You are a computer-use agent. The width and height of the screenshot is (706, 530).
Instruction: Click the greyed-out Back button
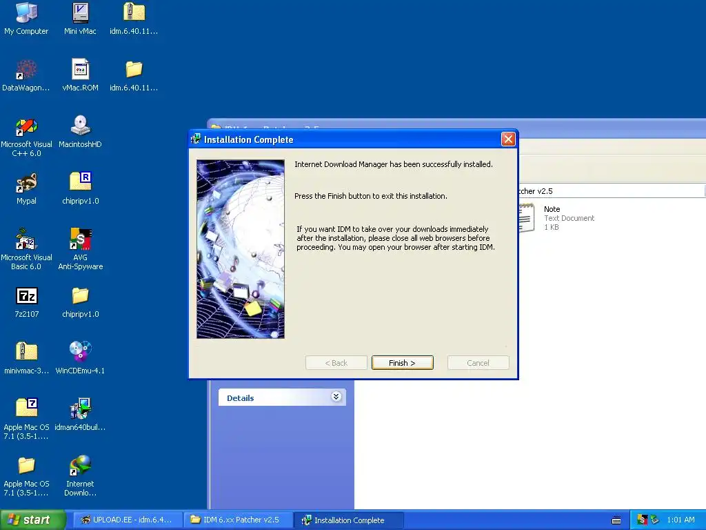click(336, 363)
